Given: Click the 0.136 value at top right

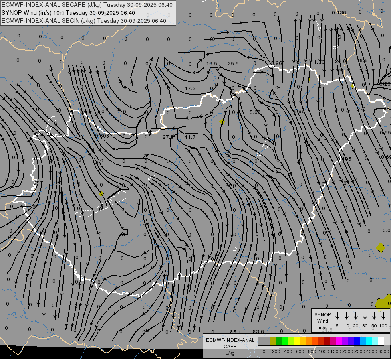Looking at the screenshot, I should coord(339,12).
